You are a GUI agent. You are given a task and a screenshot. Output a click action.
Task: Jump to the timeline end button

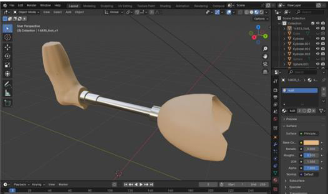(x=152, y=184)
